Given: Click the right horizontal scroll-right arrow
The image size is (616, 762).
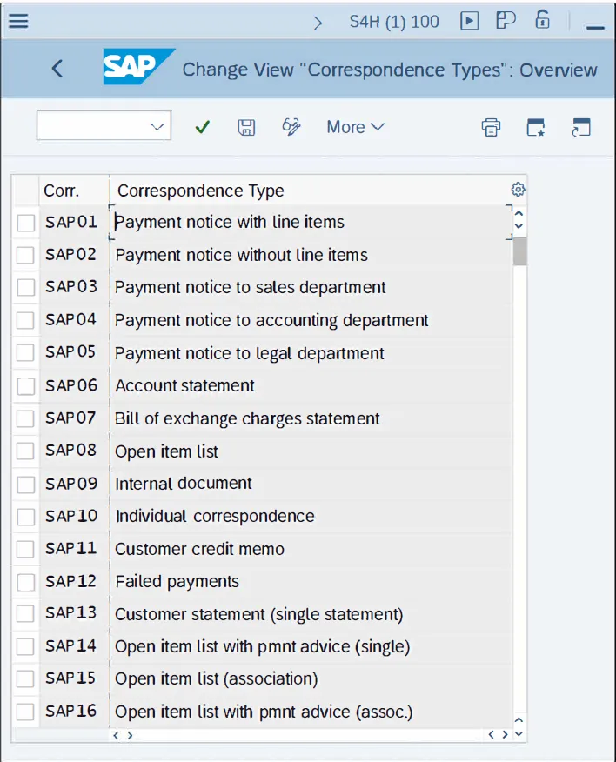Looking at the screenshot, I should tap(505, 734).
